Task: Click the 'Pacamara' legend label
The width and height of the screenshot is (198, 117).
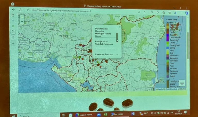Action: [174, 68]
